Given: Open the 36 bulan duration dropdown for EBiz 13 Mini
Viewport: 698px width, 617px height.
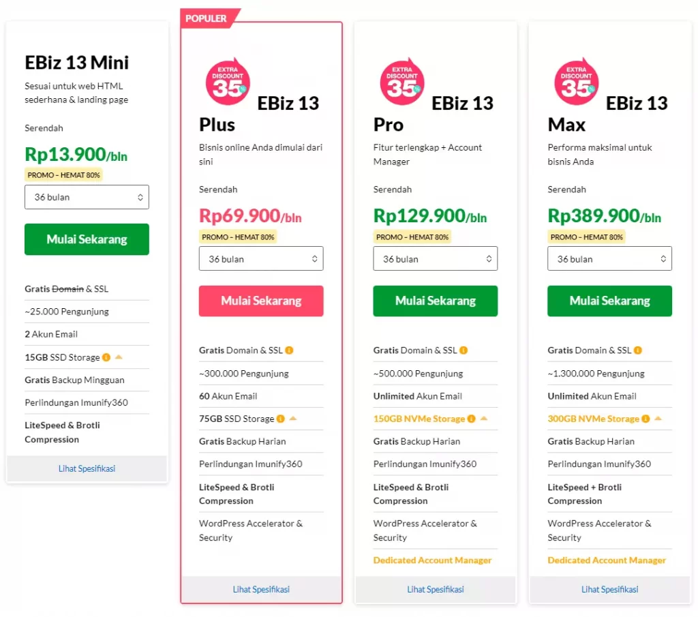Looking at the screenshot, I should click(87, 197).
